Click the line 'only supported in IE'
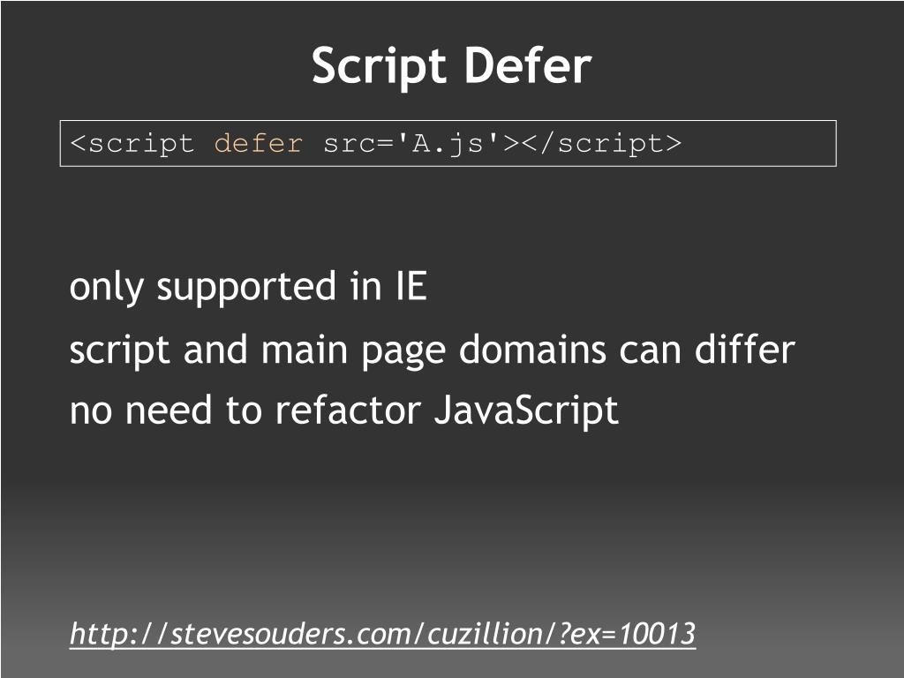 pos(248,287)
